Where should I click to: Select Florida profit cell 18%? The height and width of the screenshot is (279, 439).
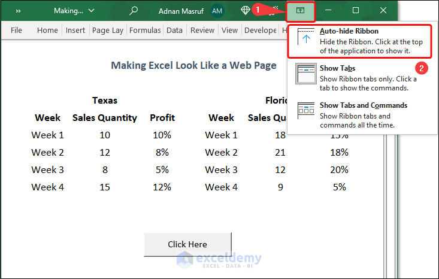coord(340,153)
